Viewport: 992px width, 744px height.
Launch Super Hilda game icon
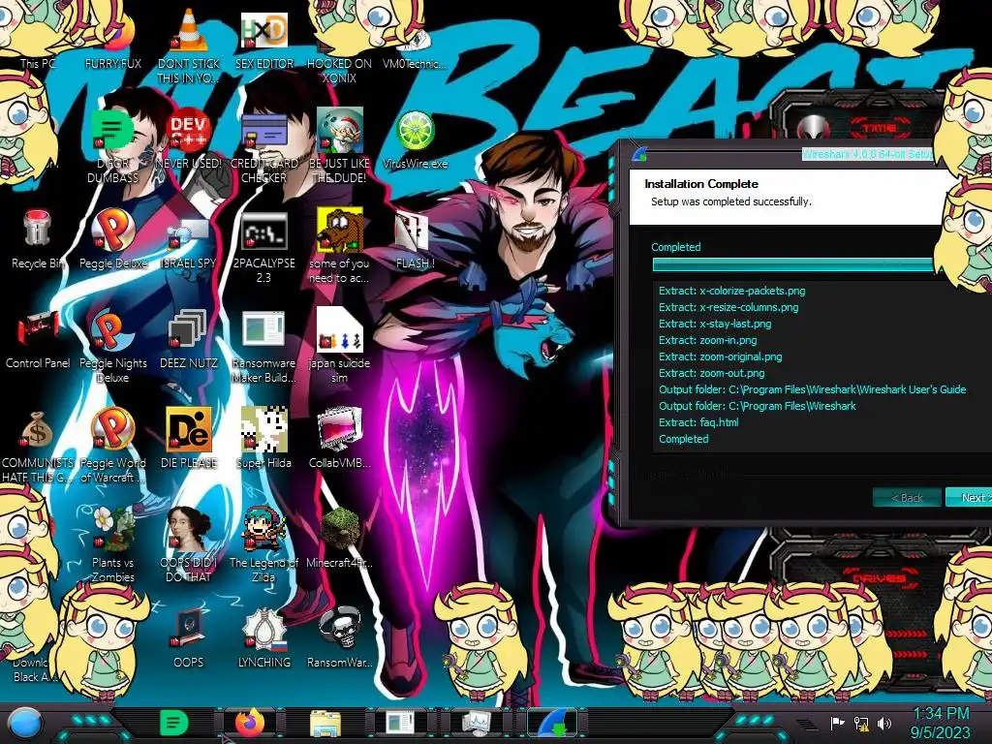(264, 438)
